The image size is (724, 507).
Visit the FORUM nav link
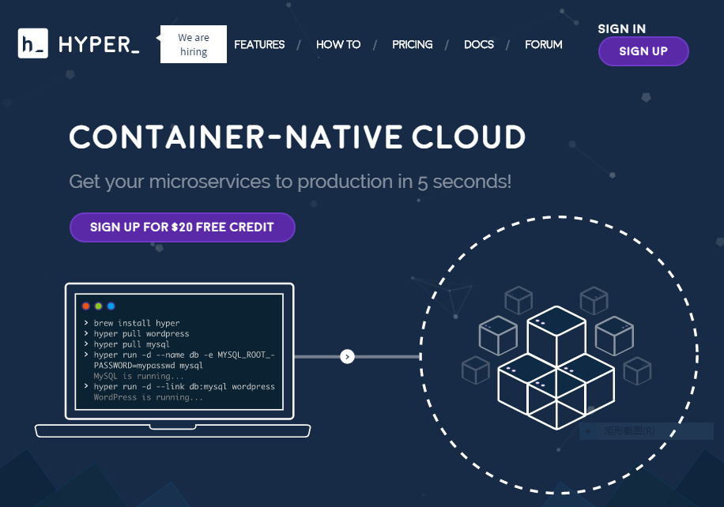(544, 45)
